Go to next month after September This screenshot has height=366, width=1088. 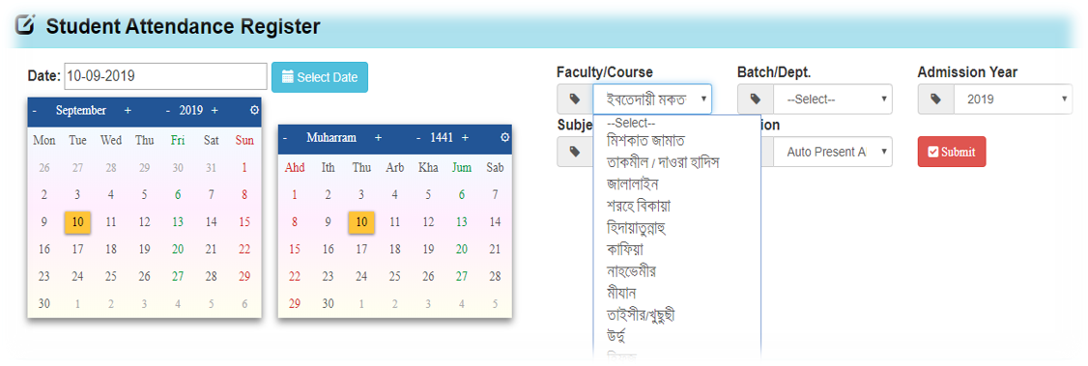pyautogui.click(x=127, y=111)
